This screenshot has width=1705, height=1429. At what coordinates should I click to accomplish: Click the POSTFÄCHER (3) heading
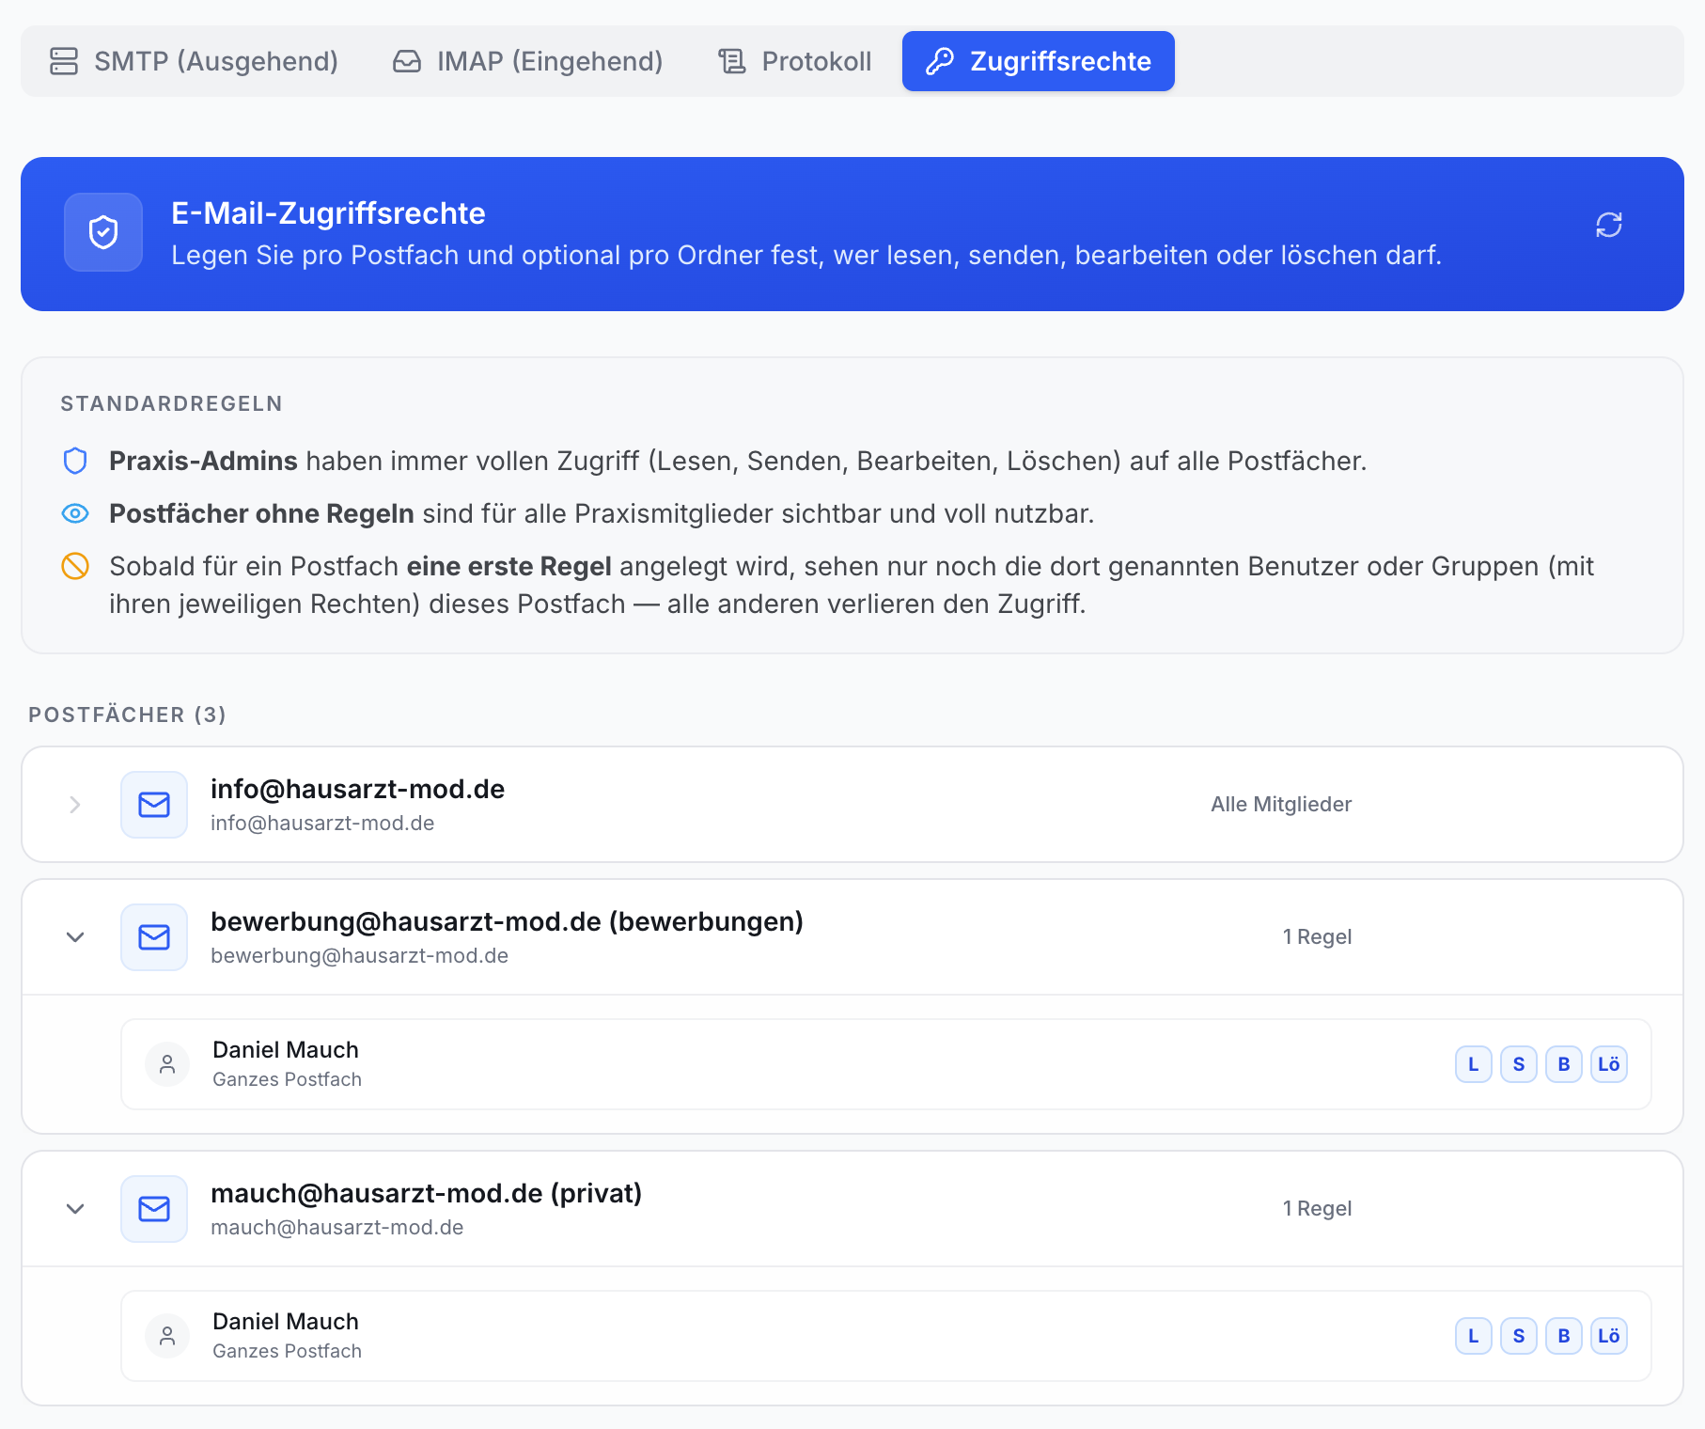128,714
